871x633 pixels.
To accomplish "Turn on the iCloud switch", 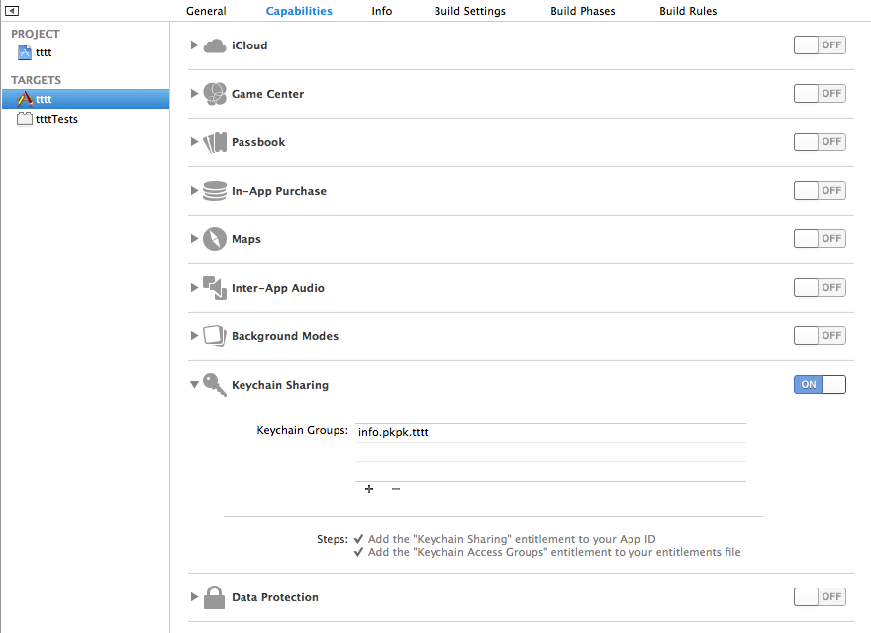I will coord(820,45).
